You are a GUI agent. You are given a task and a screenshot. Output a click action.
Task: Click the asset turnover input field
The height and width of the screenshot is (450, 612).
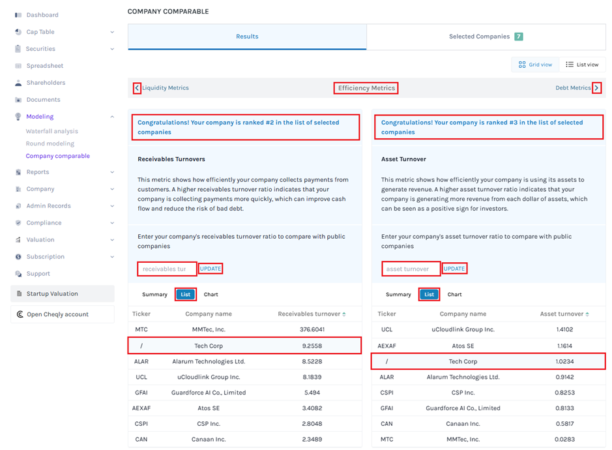pyautogui.click(x=411, y=269)
